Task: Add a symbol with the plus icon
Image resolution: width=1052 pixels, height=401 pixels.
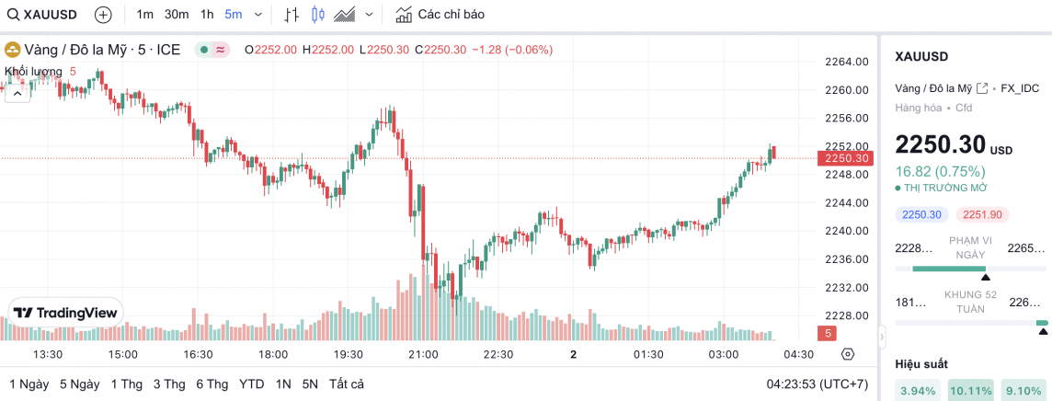Action: [x=103, y=15]
